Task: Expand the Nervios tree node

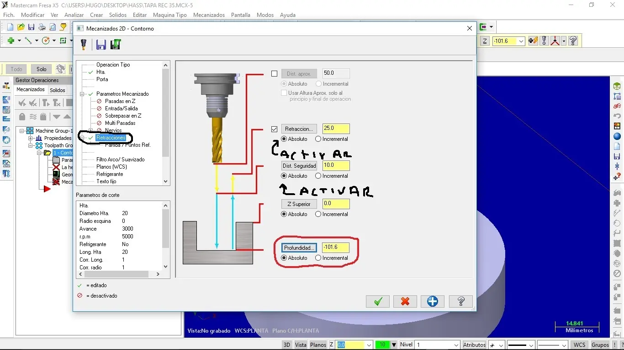Action: [91, 130]
